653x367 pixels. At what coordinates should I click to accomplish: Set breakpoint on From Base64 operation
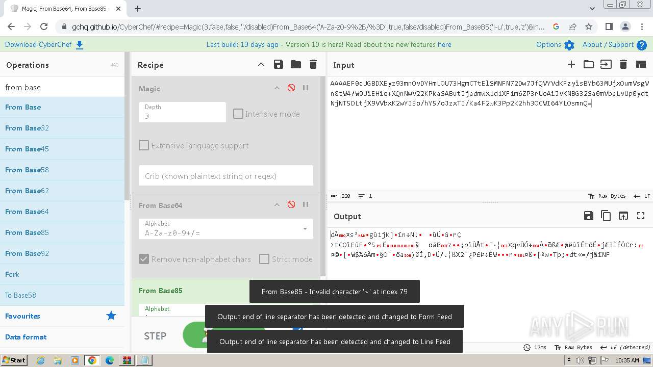pyautogui.click(x=306, y=204)
